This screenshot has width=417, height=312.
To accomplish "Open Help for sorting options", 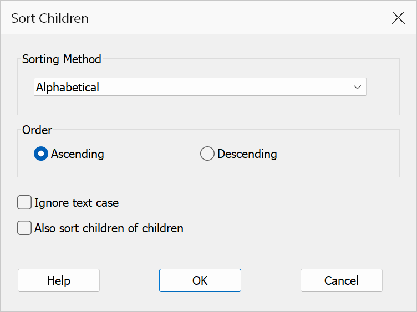I will coord(59,280).
